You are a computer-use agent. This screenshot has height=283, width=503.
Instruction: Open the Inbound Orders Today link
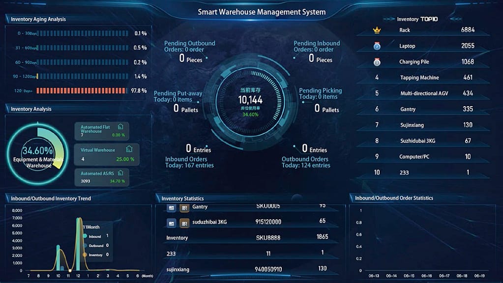(x=189, y=162)
